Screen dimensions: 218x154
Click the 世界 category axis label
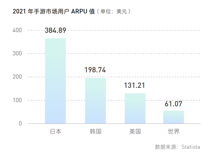pos(174,132)
